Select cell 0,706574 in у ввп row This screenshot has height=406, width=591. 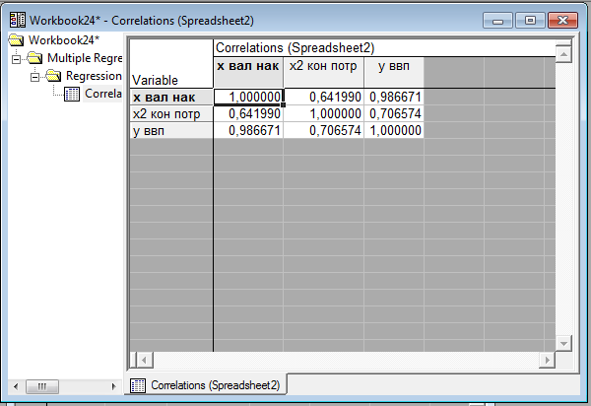323,130
